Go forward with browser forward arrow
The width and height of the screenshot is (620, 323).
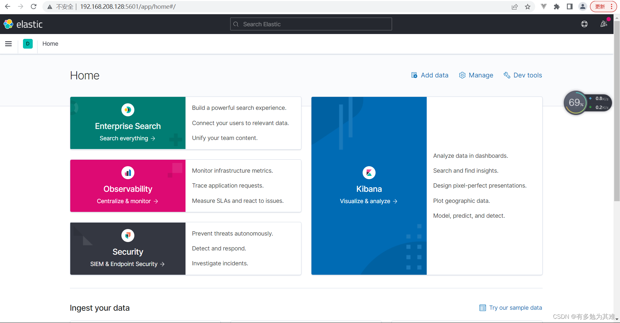tap(20, 6)
